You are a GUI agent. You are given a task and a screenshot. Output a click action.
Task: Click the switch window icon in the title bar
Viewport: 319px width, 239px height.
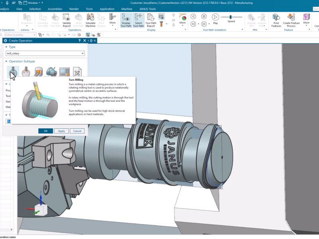point(20,3)
